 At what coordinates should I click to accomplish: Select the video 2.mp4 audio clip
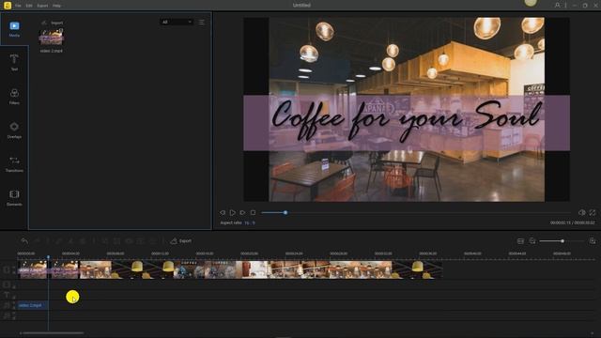pos(33,305)
